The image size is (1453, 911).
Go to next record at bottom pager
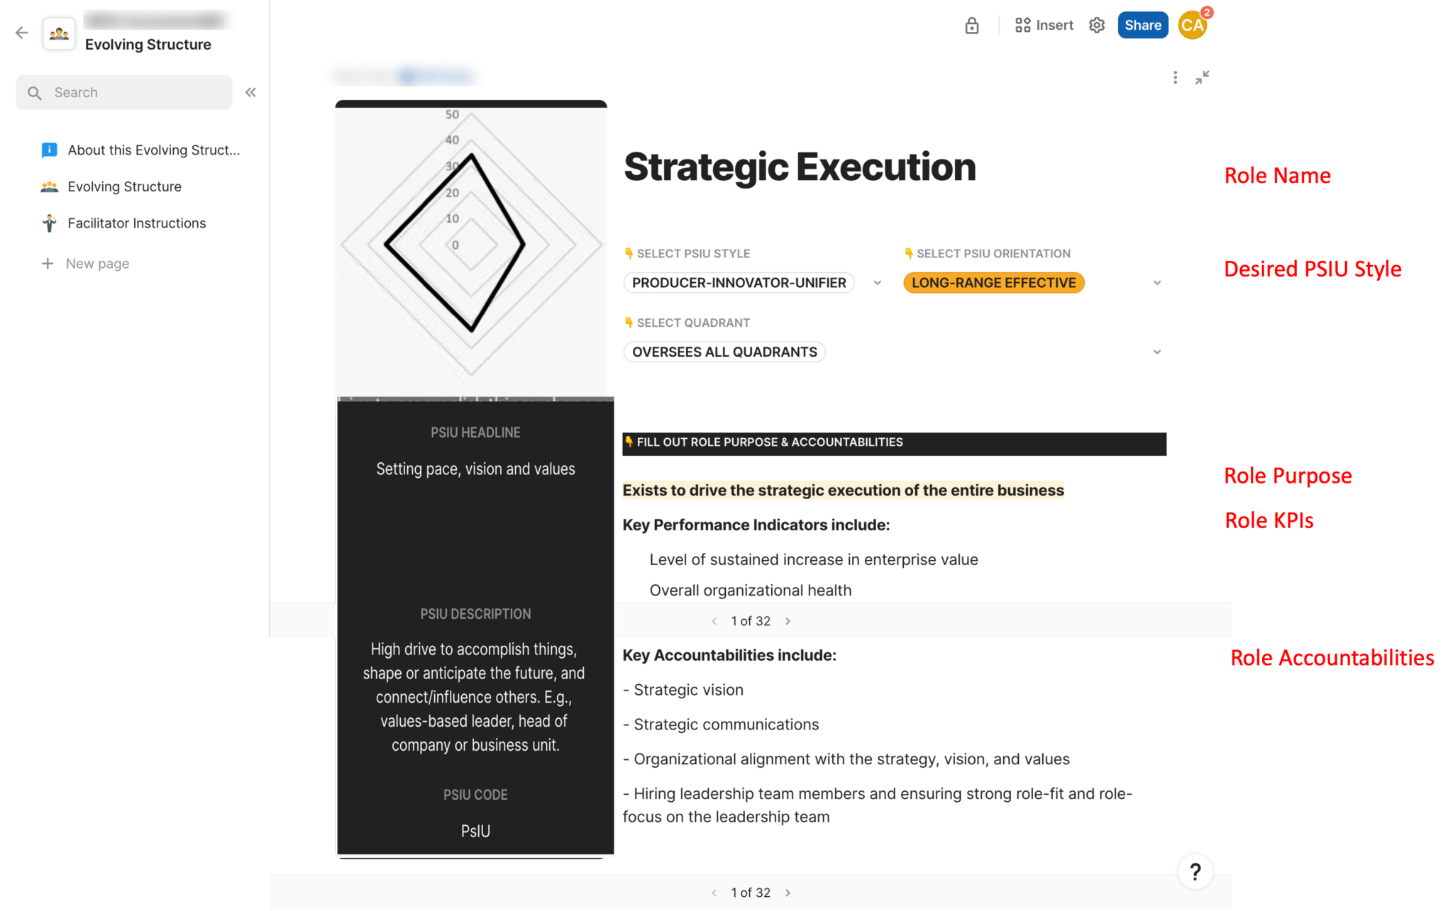(x=788, y=893)
